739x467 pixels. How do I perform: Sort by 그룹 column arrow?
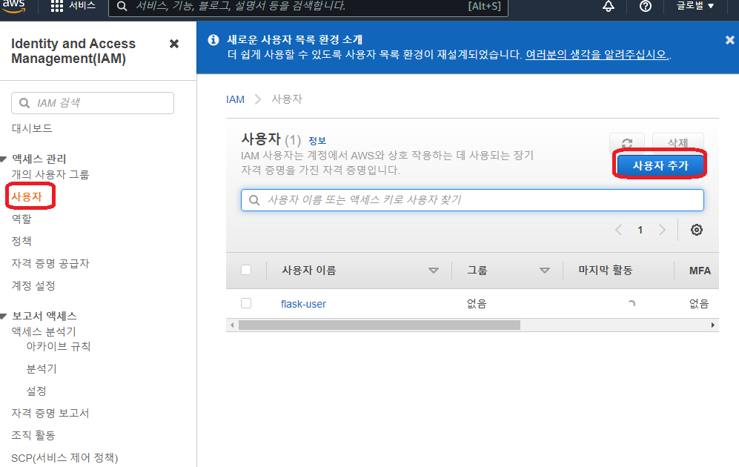pos(545,271)
